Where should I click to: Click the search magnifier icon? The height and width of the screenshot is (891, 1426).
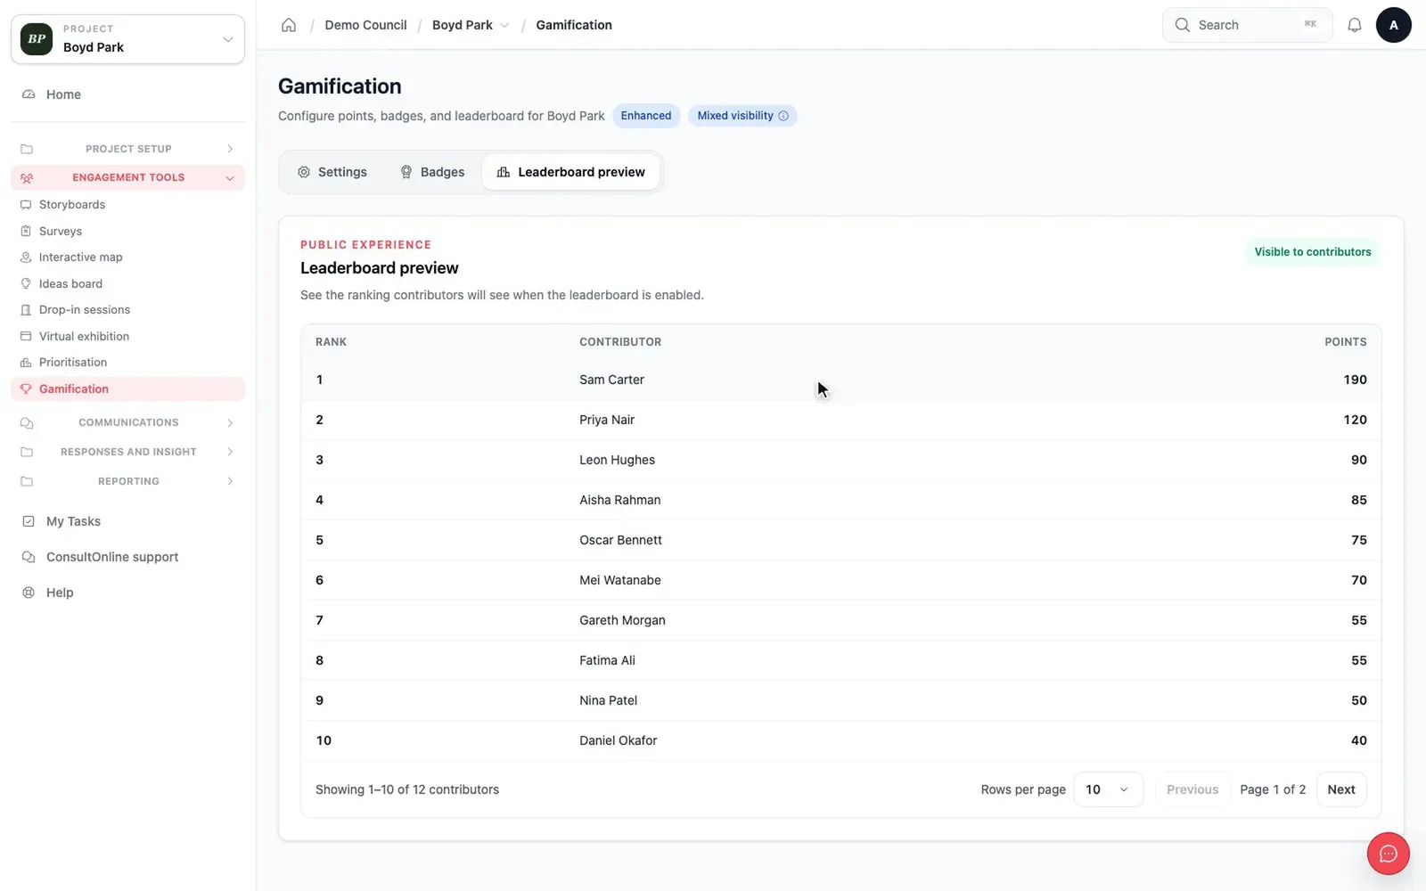1183,25
